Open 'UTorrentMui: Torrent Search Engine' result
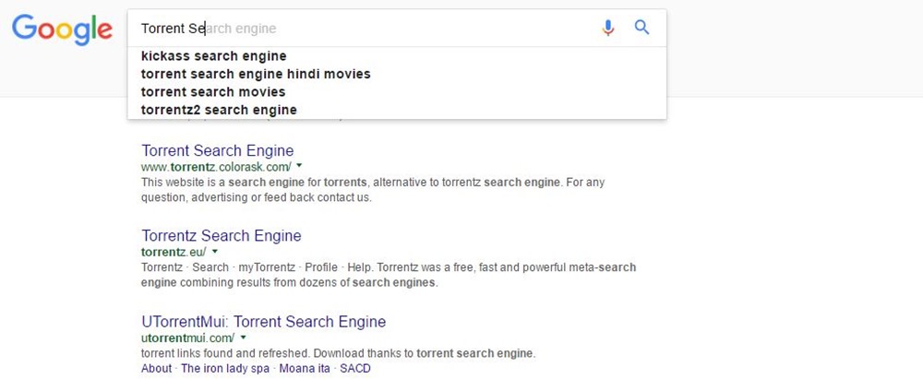This screenshot has height=379, width=923. click(263, 322)
